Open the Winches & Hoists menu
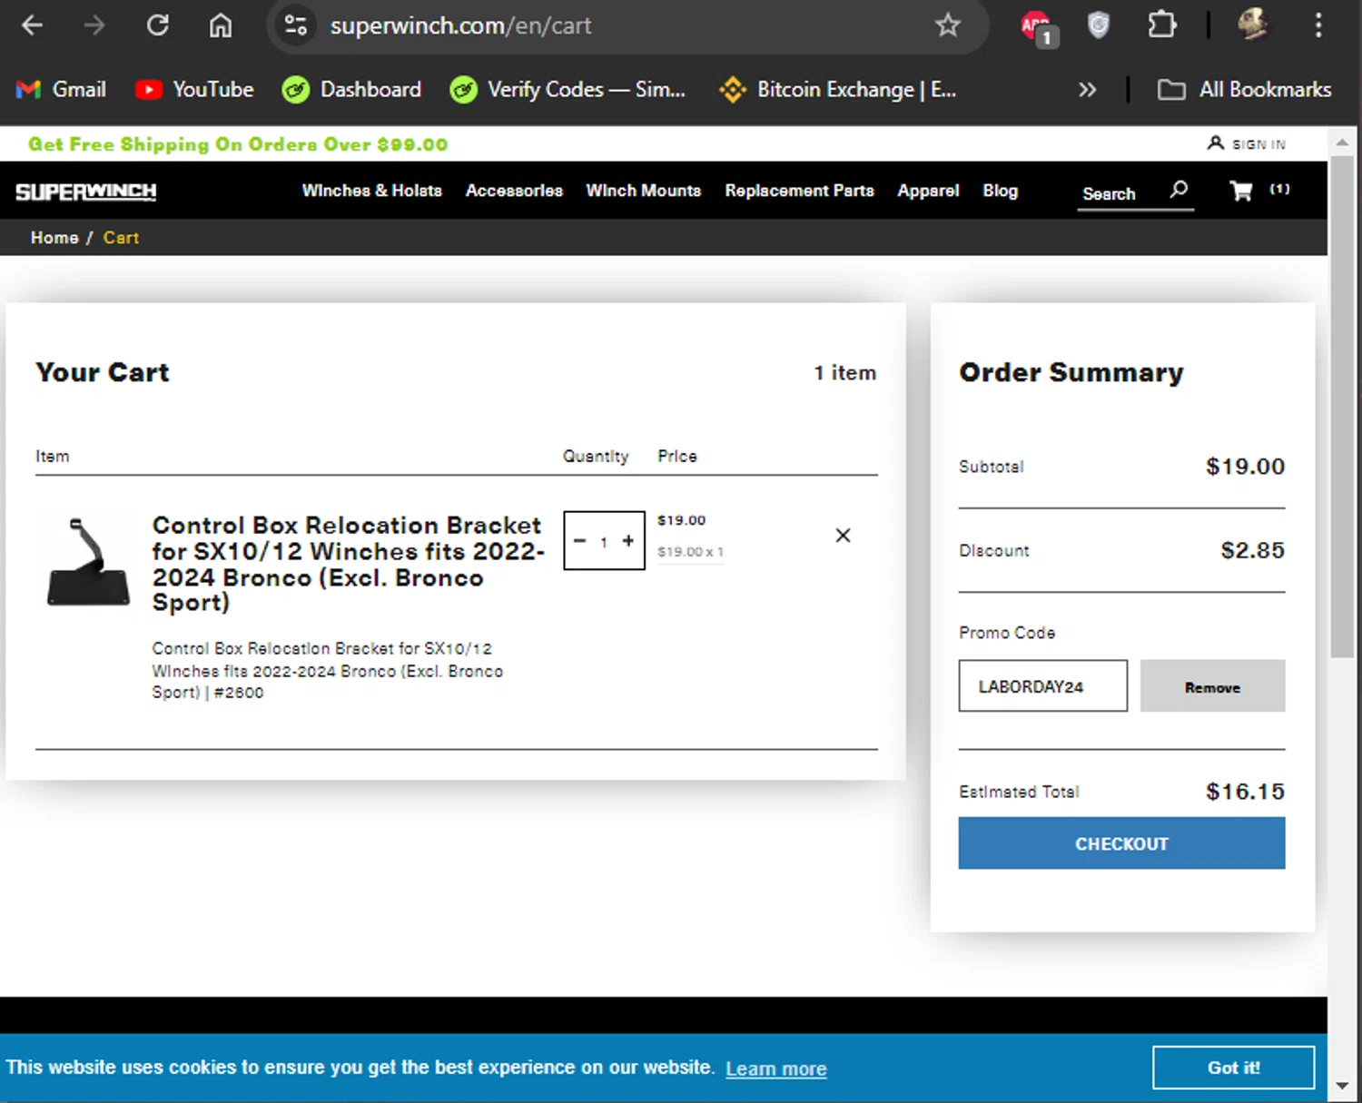The width and height of the screenshot is (1362, 1103). 372,191
